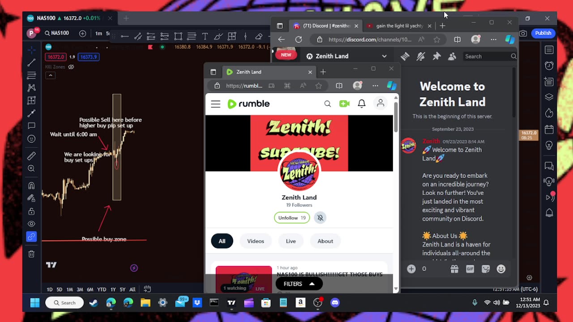Open the alerts clock panel
The height and width of the screenshot is (322, 573).
point(549,66)
